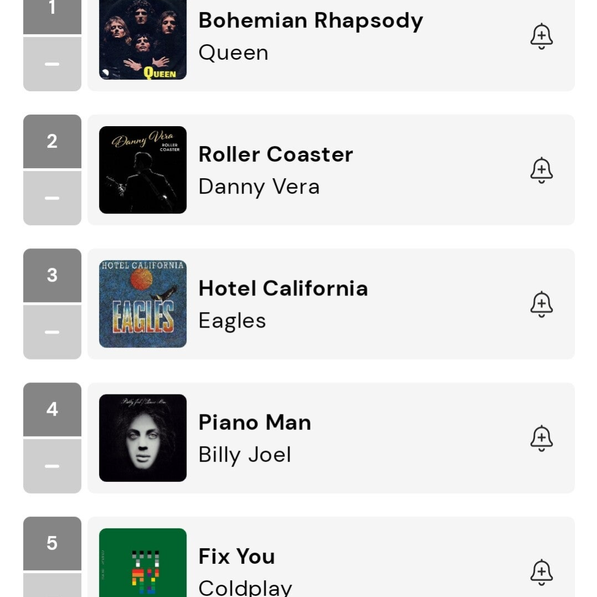Open the Bohemian Rhapsody album cover
Viewport: 597px width, 597px height.
(143, 39)
